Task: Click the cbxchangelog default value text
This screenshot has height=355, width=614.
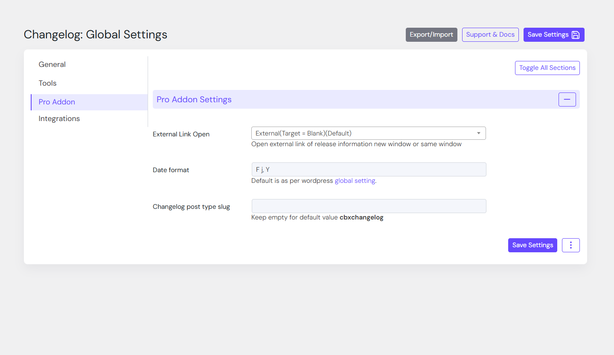Action: point(361,217)
